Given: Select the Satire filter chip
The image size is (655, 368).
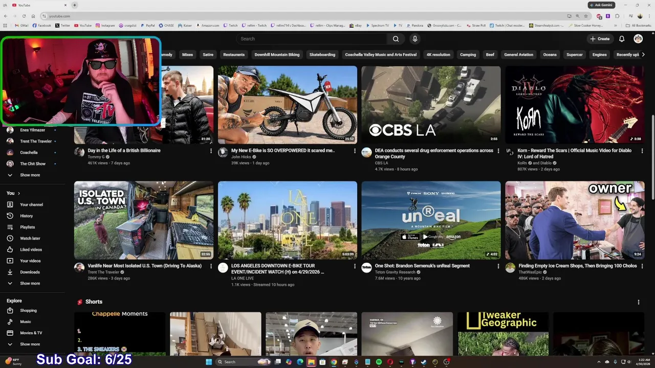Looking at the screenshot, I should pos(208,55).
